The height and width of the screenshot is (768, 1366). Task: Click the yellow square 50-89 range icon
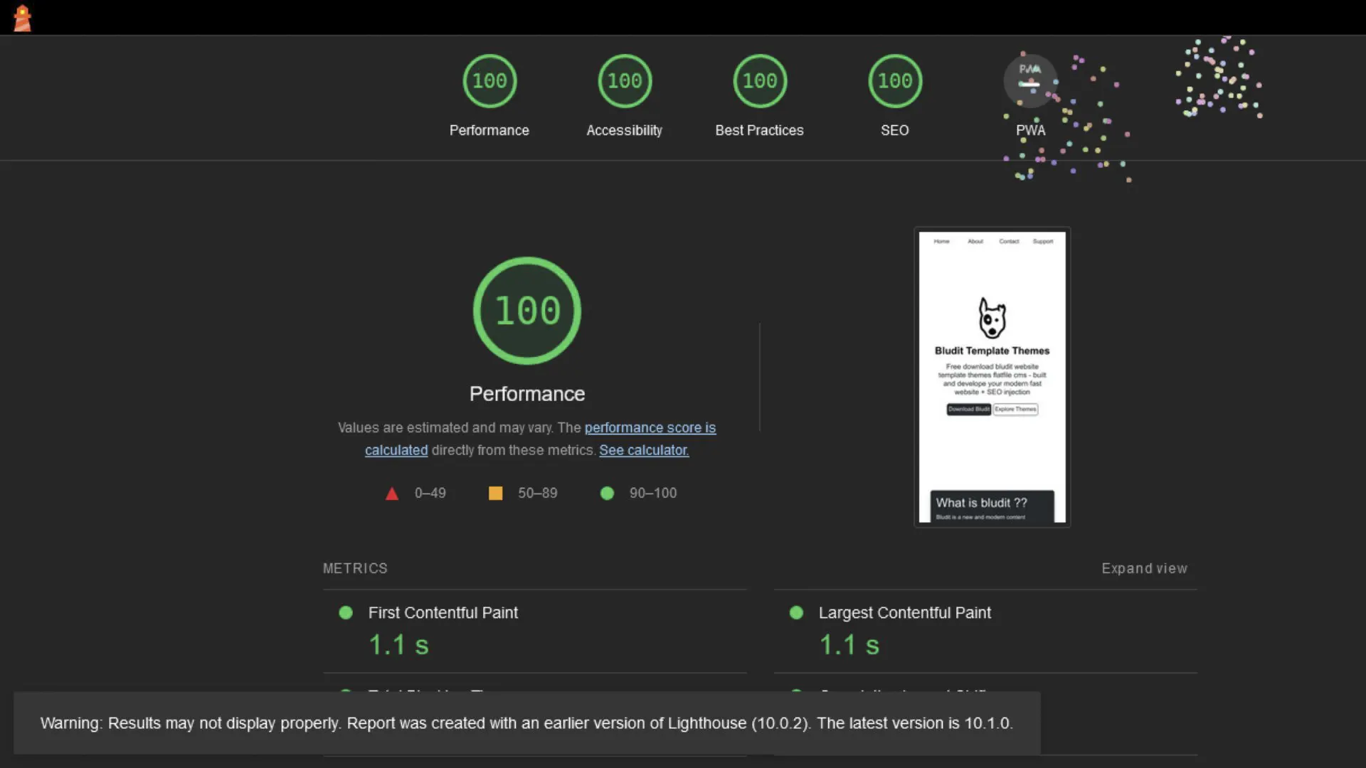(x=495, y=492)
